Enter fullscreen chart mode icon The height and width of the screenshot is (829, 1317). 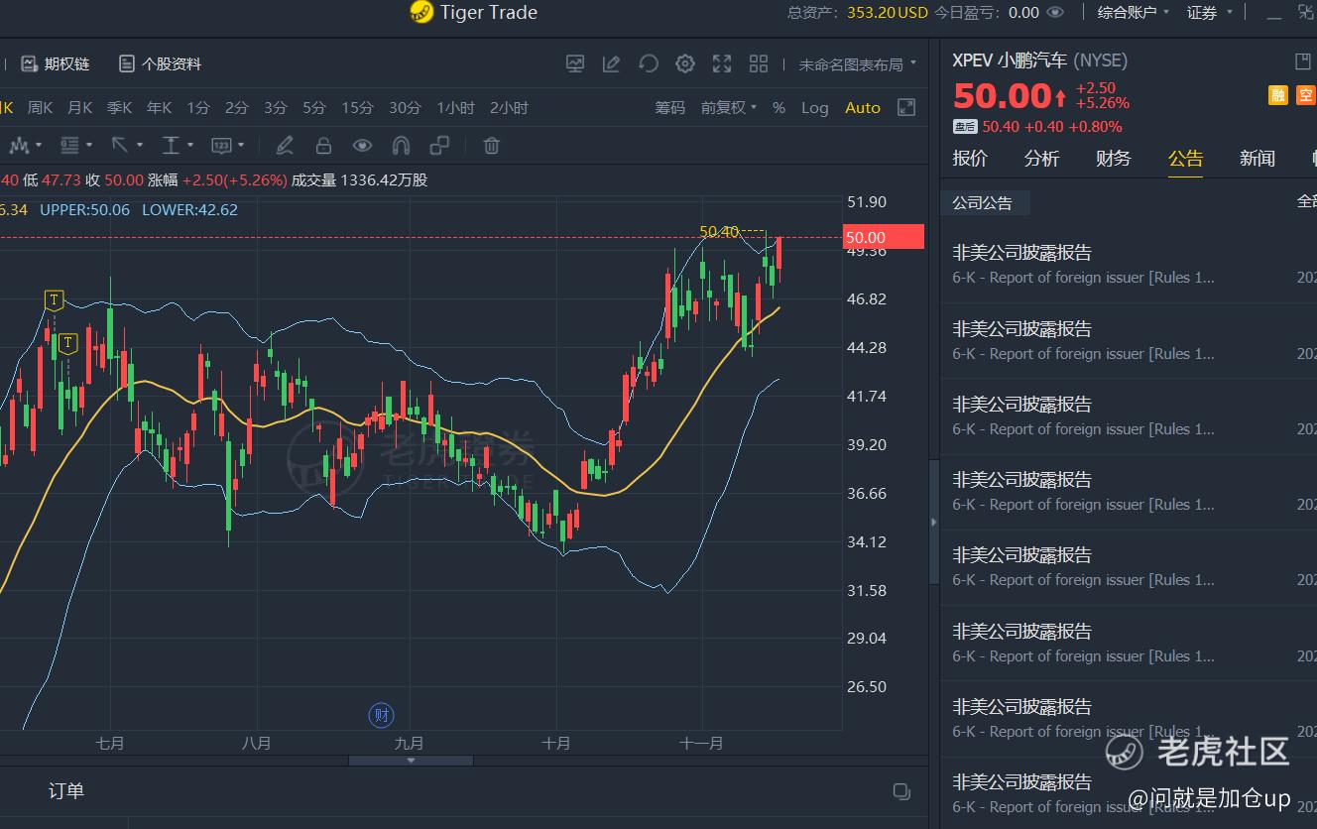tap(722, 63)
